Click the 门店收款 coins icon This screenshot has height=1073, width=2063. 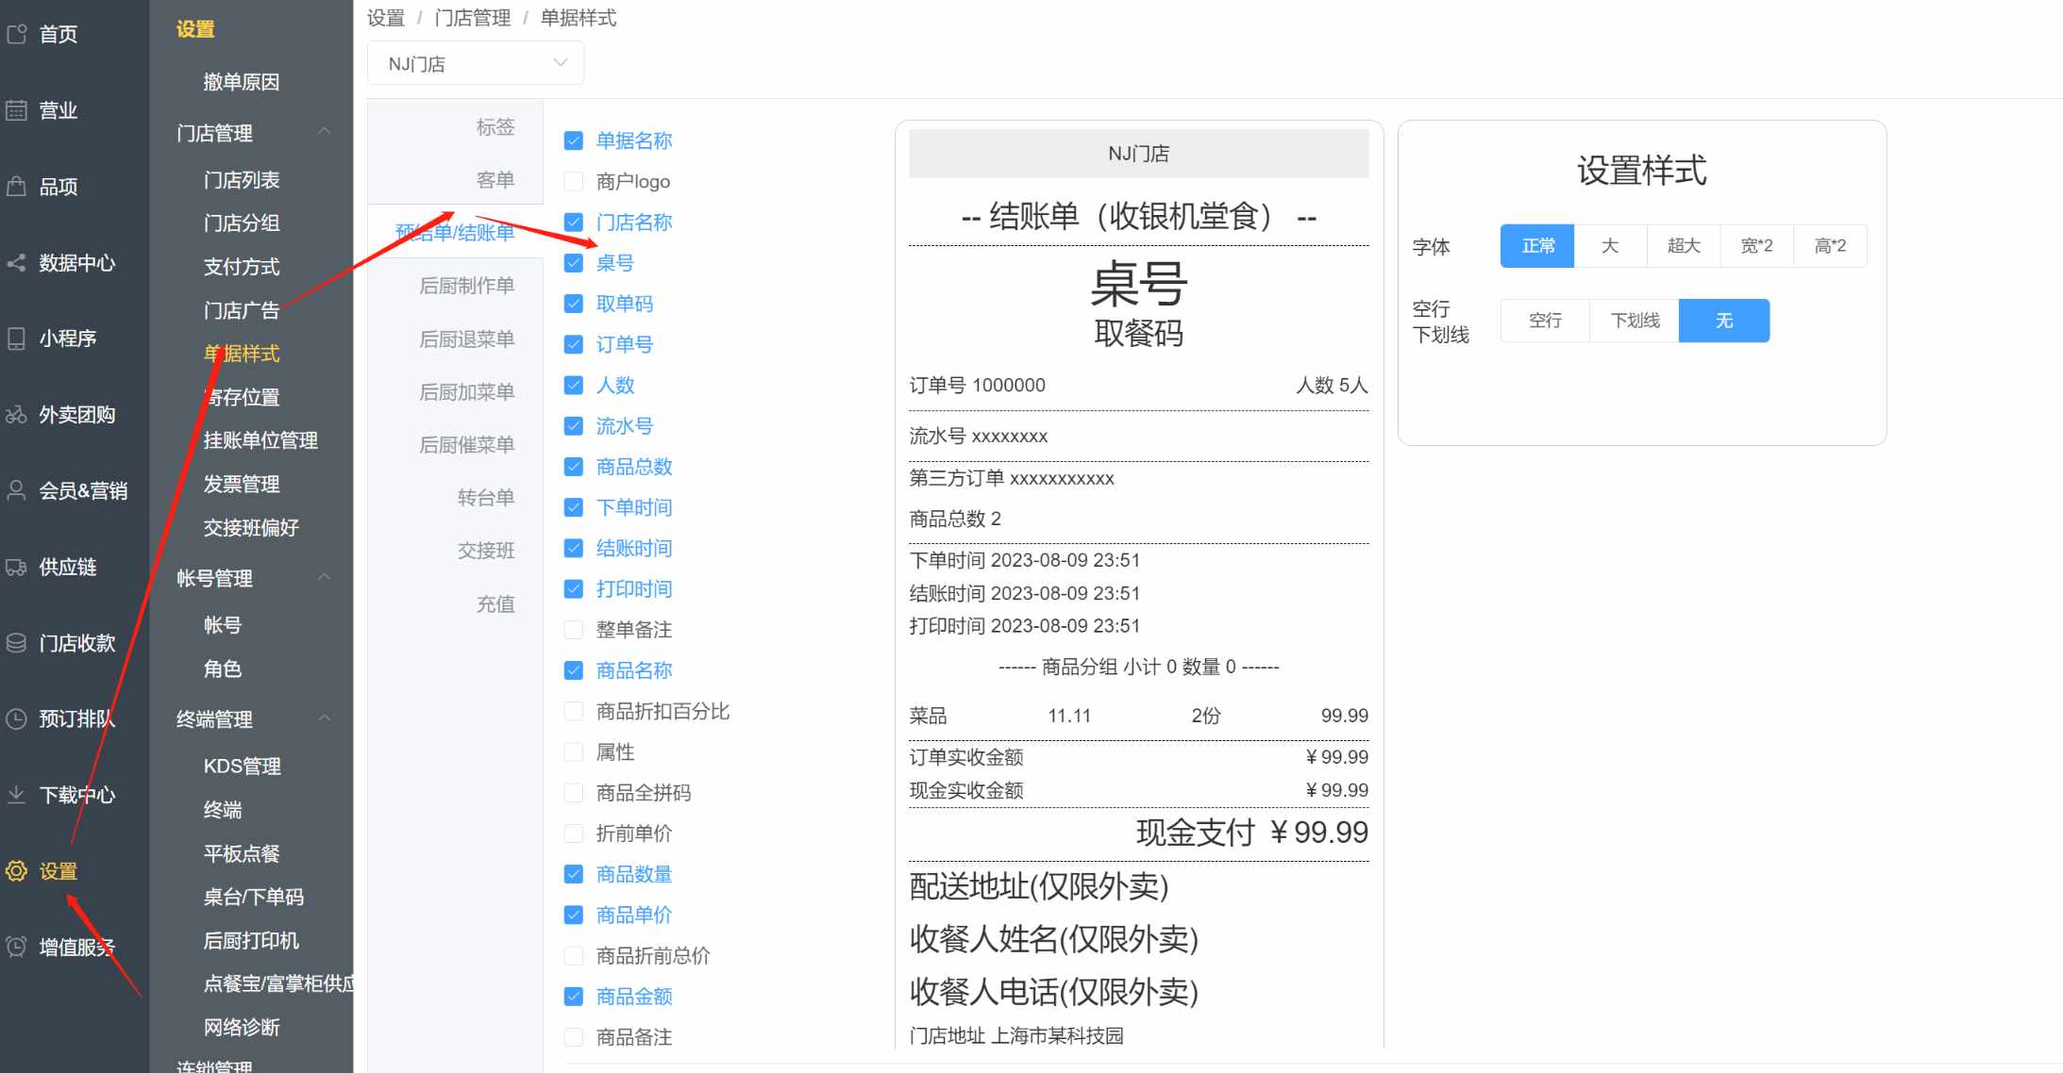click(x=17, y=643)
